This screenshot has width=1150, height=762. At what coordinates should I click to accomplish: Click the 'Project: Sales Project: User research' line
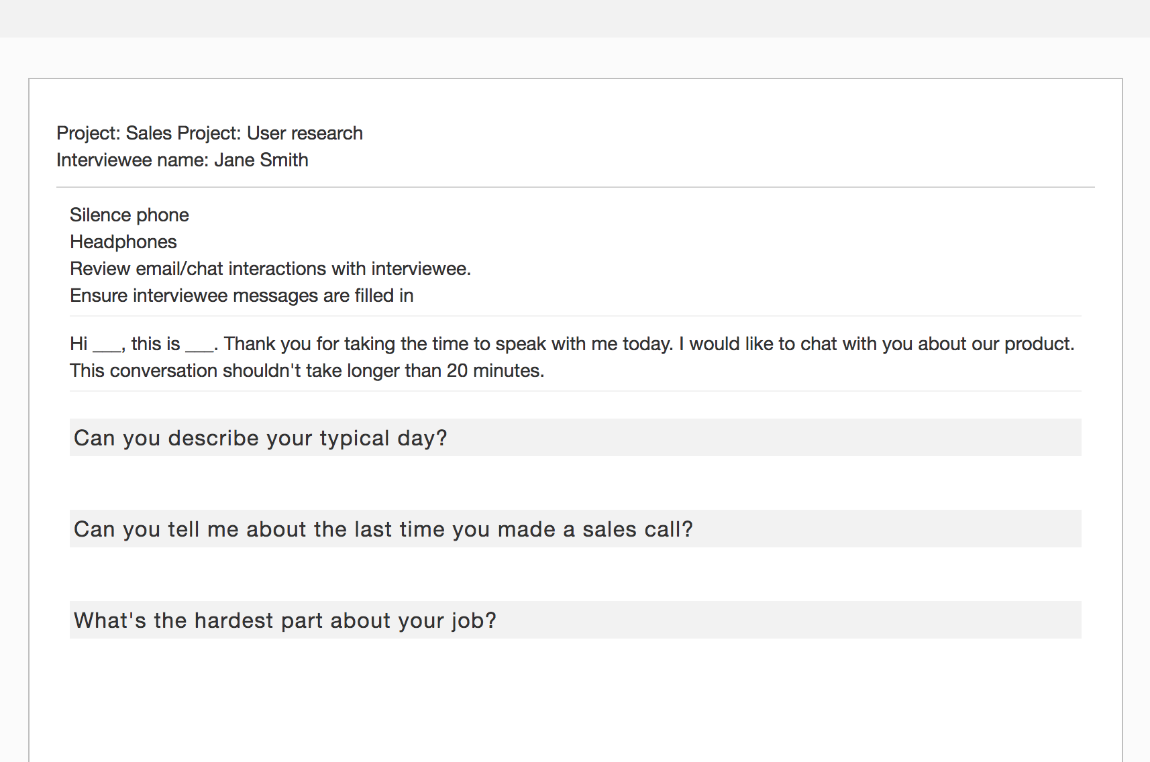(x=209, y=133)
